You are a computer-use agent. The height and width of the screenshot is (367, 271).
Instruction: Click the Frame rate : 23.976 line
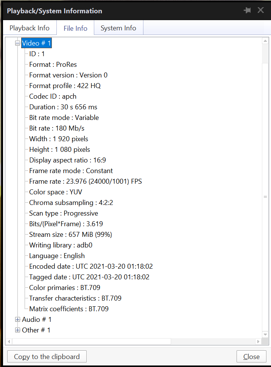pos(86,181)
